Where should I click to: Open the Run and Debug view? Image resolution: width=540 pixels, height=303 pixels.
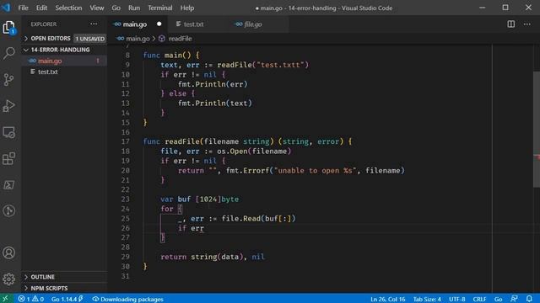[x=9, y=106]
